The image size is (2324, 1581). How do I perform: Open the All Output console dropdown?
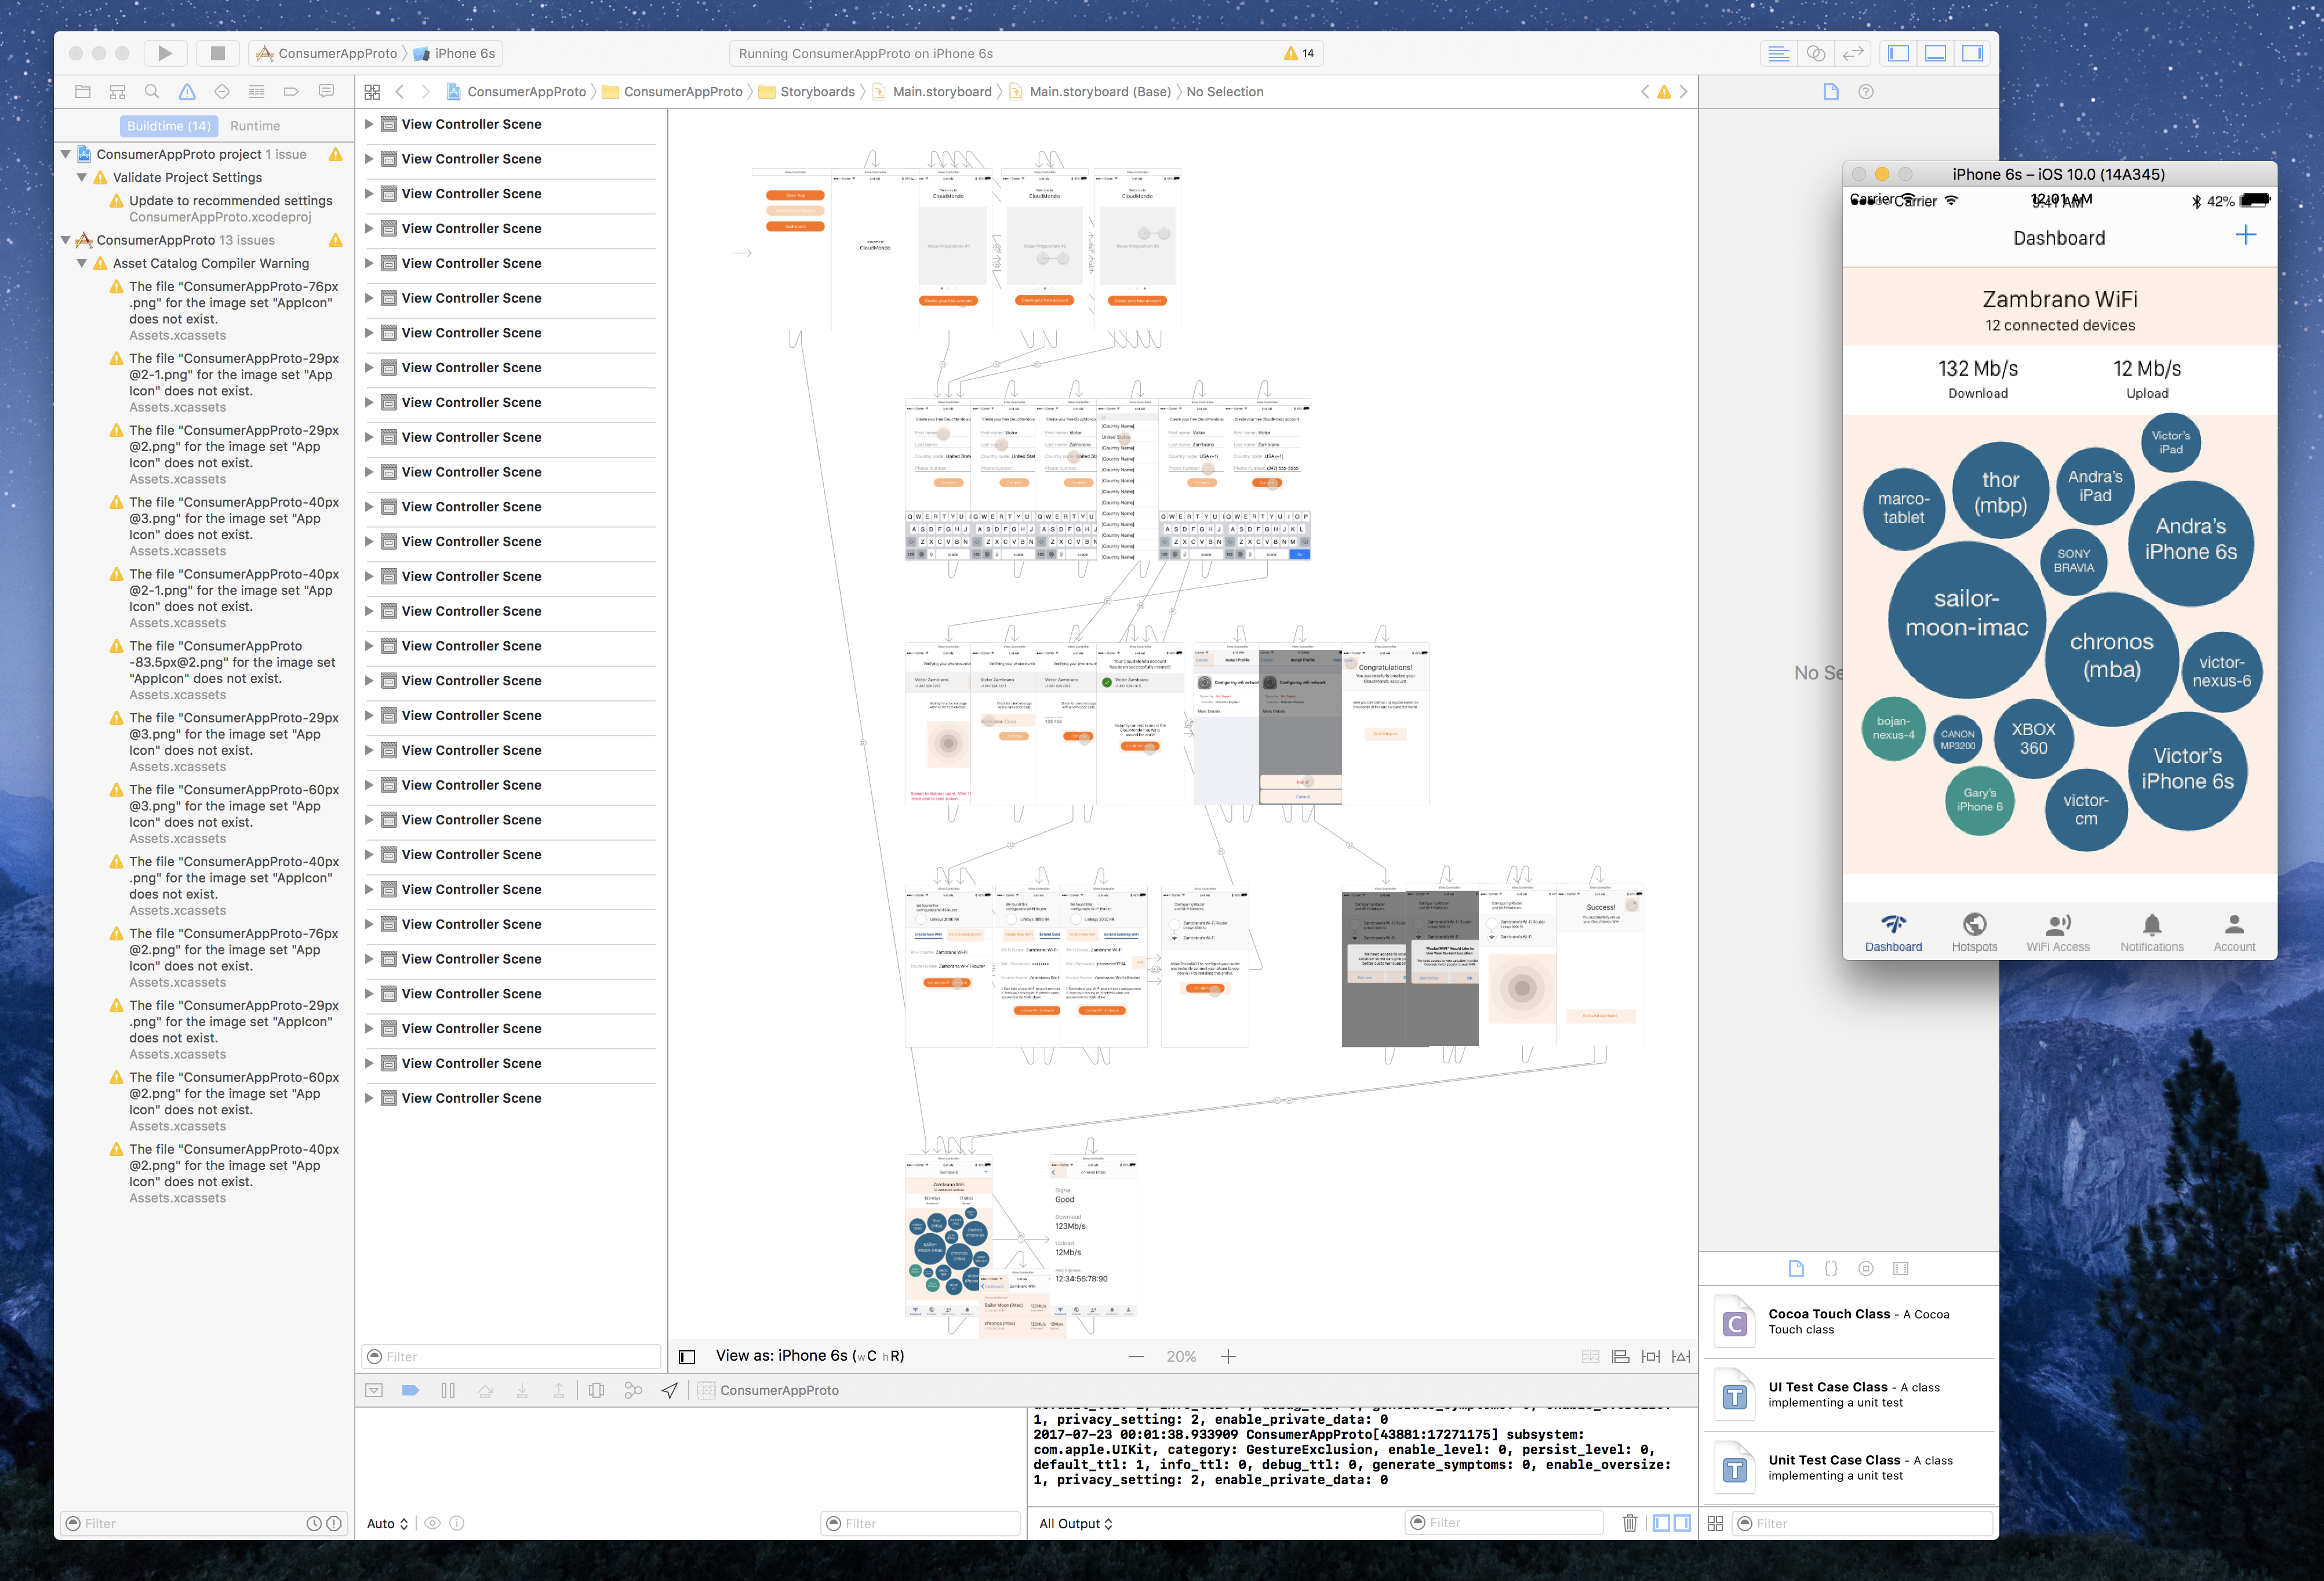pyautogui.click(x=1075, y=1524)
